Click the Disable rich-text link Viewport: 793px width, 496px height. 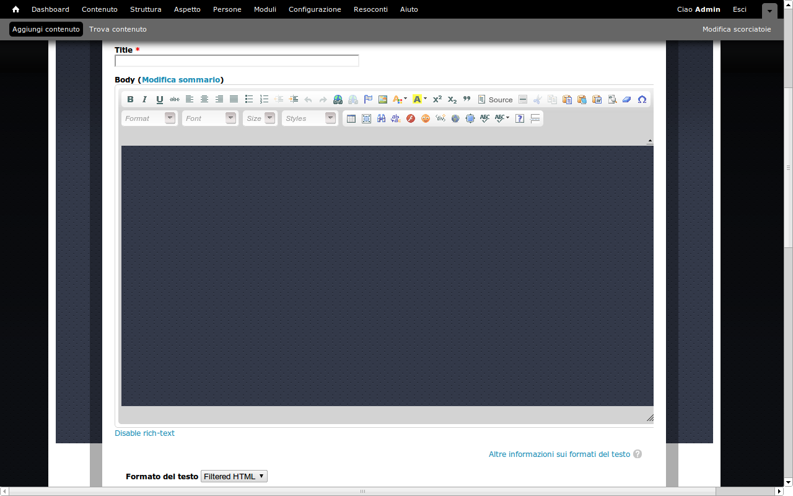tap(144, 433)
